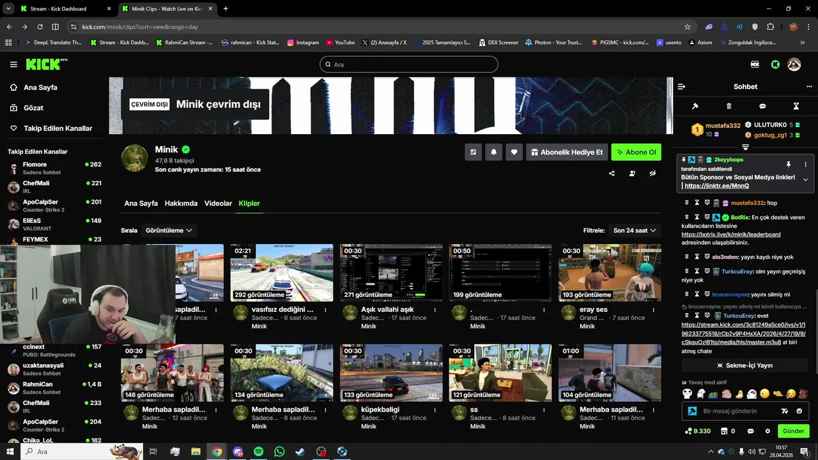This screenshot has width=818, height=460.
Task: Toggle the heart follow button for Minik
Action: 514,152
